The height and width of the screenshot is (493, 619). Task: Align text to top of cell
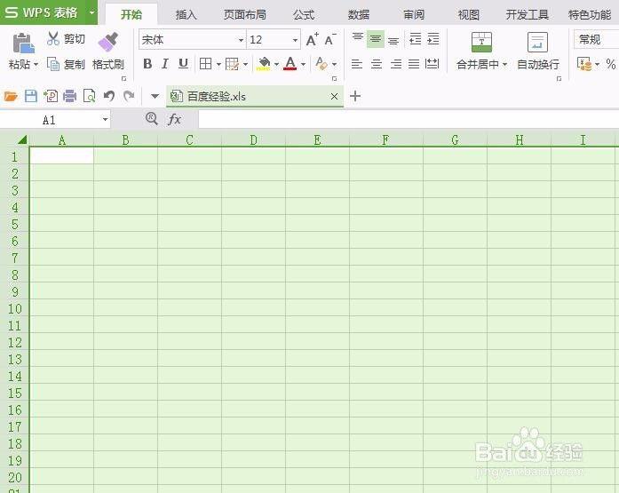(358, 39)
